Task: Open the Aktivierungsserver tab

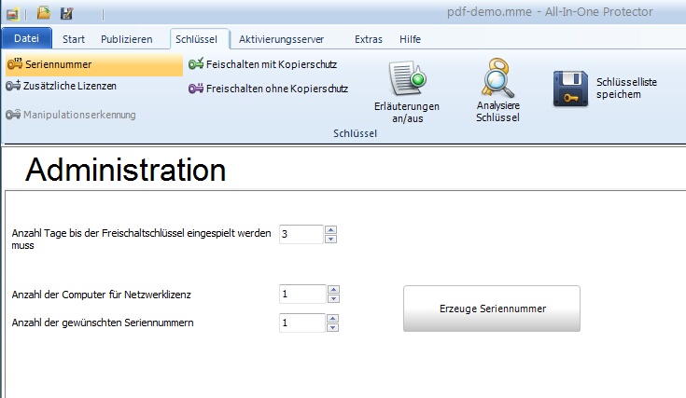Action: coord(283,39)
